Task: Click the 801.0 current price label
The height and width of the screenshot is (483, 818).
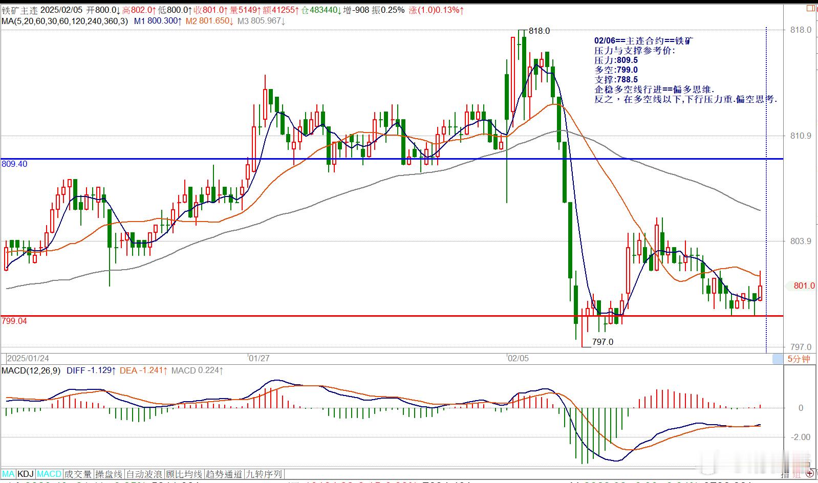Action: pos(804,286)
